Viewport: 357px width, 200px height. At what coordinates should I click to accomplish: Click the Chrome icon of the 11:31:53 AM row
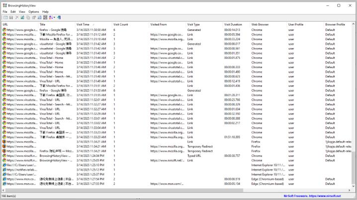point(4,90)
